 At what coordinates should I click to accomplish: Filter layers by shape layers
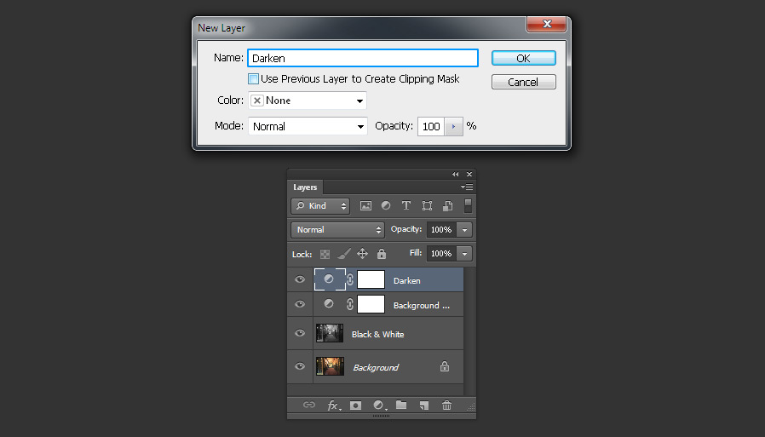pos(427,206)
